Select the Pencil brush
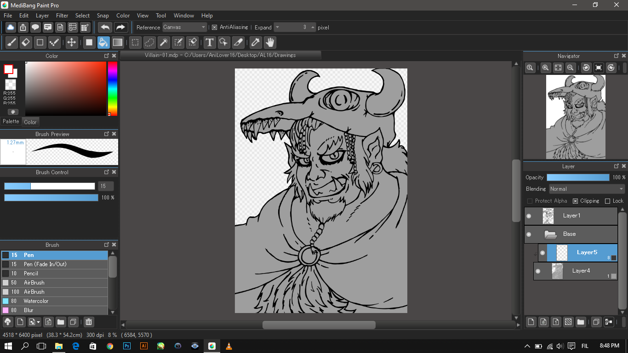The height and width of the screenshot is (353, 628). (x=54, y=273)
